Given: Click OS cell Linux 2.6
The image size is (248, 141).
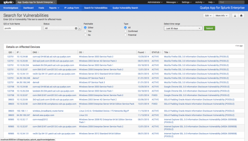Looking at the screenshot, I should tap(83, 115).
